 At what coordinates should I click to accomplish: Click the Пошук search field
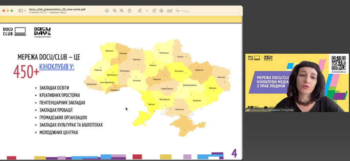tap(208, 11)
